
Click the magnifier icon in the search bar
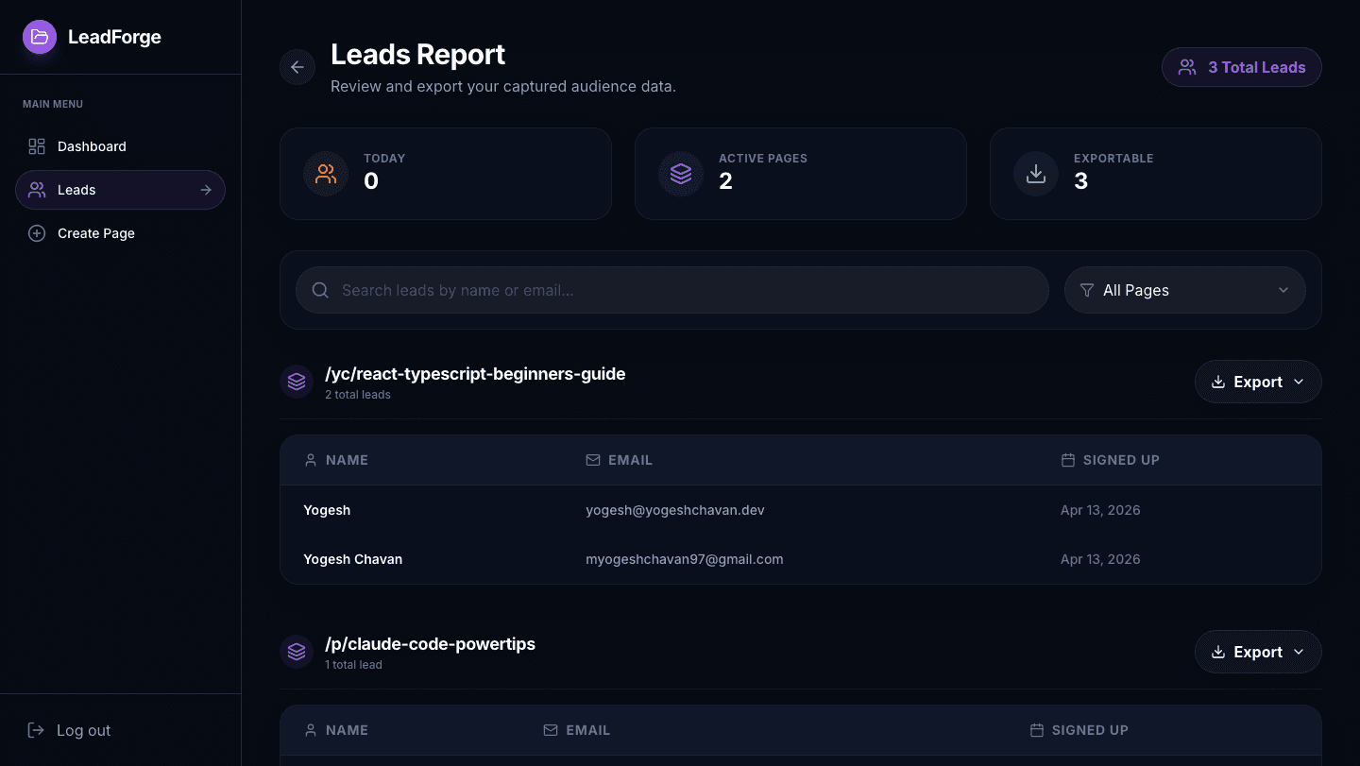coord(320,290)
